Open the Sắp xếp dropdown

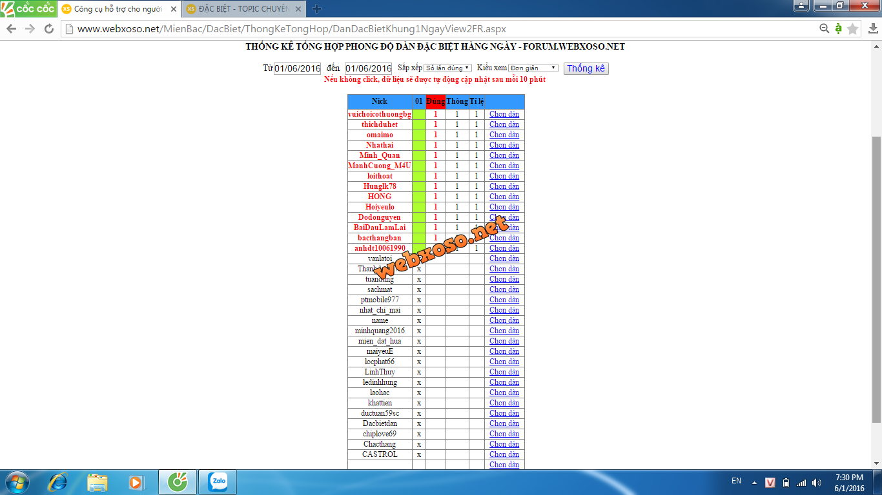447,68
